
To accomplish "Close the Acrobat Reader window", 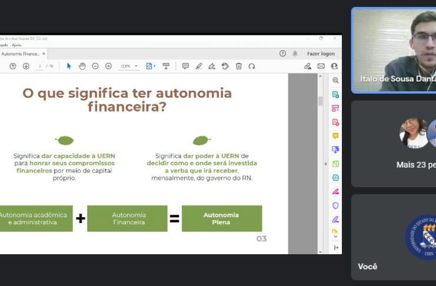I will pyautogui.click(x=335, y=38).
